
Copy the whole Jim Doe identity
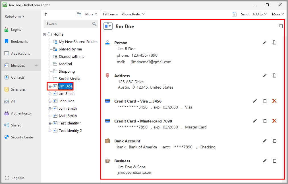point(281,26)
